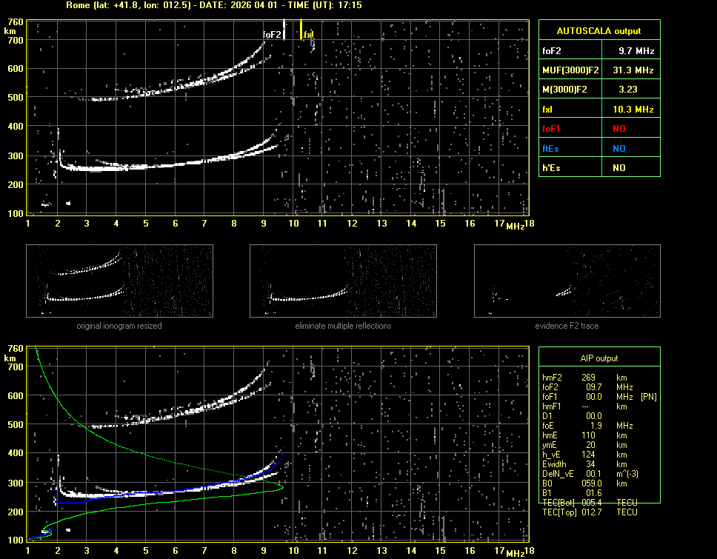Select the AUTOSCALA output table header
Viewport: 717px width, 559px height.
pos(598,30)
